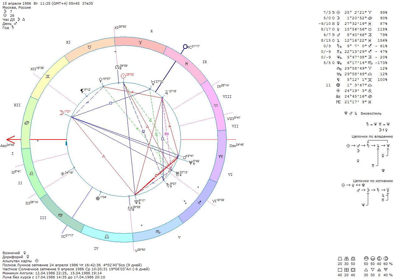Click the blue MC circle marker on wheel
The width and height of the screenshot is (398, 279).
click(185, 47)
